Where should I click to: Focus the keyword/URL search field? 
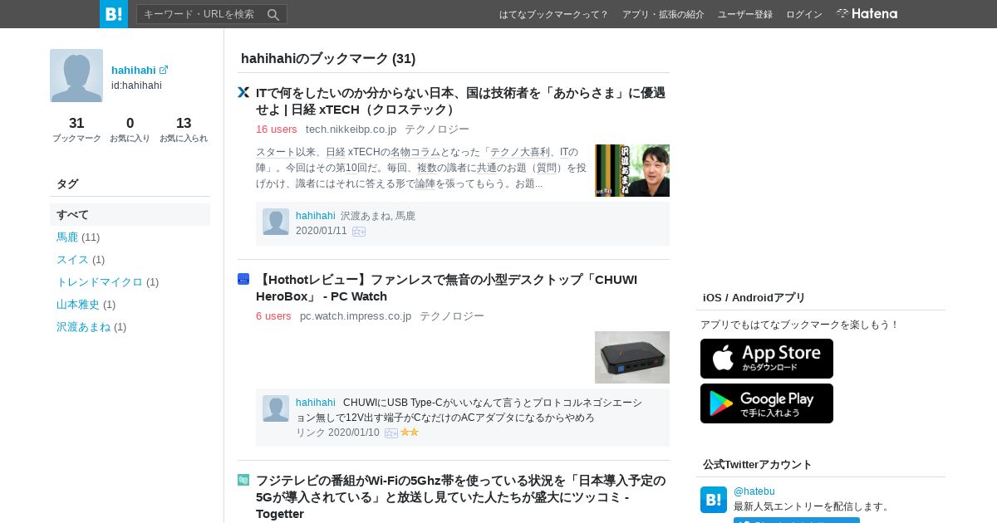(x=201, y=14)
